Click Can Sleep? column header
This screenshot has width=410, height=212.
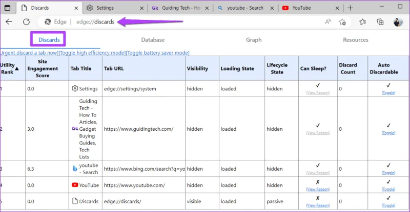click(318, 68)
